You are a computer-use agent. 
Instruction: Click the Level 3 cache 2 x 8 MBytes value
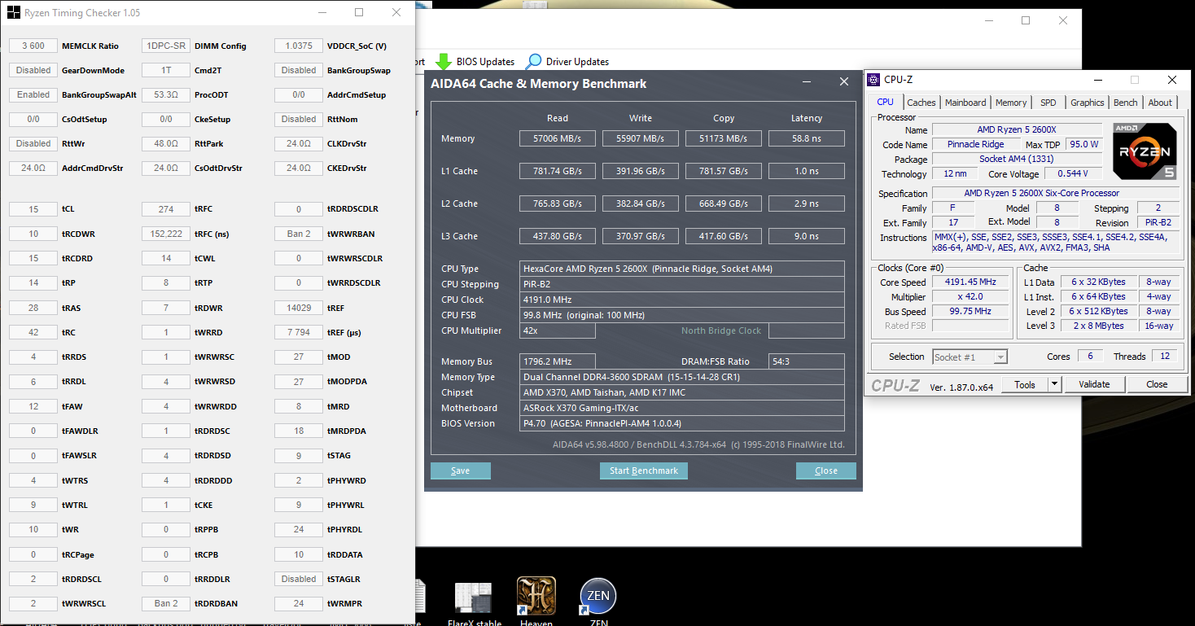[1097, 326]
